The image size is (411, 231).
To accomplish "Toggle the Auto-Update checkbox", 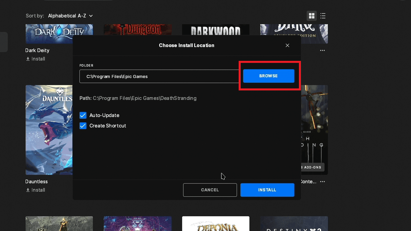I will click(83, 115).
